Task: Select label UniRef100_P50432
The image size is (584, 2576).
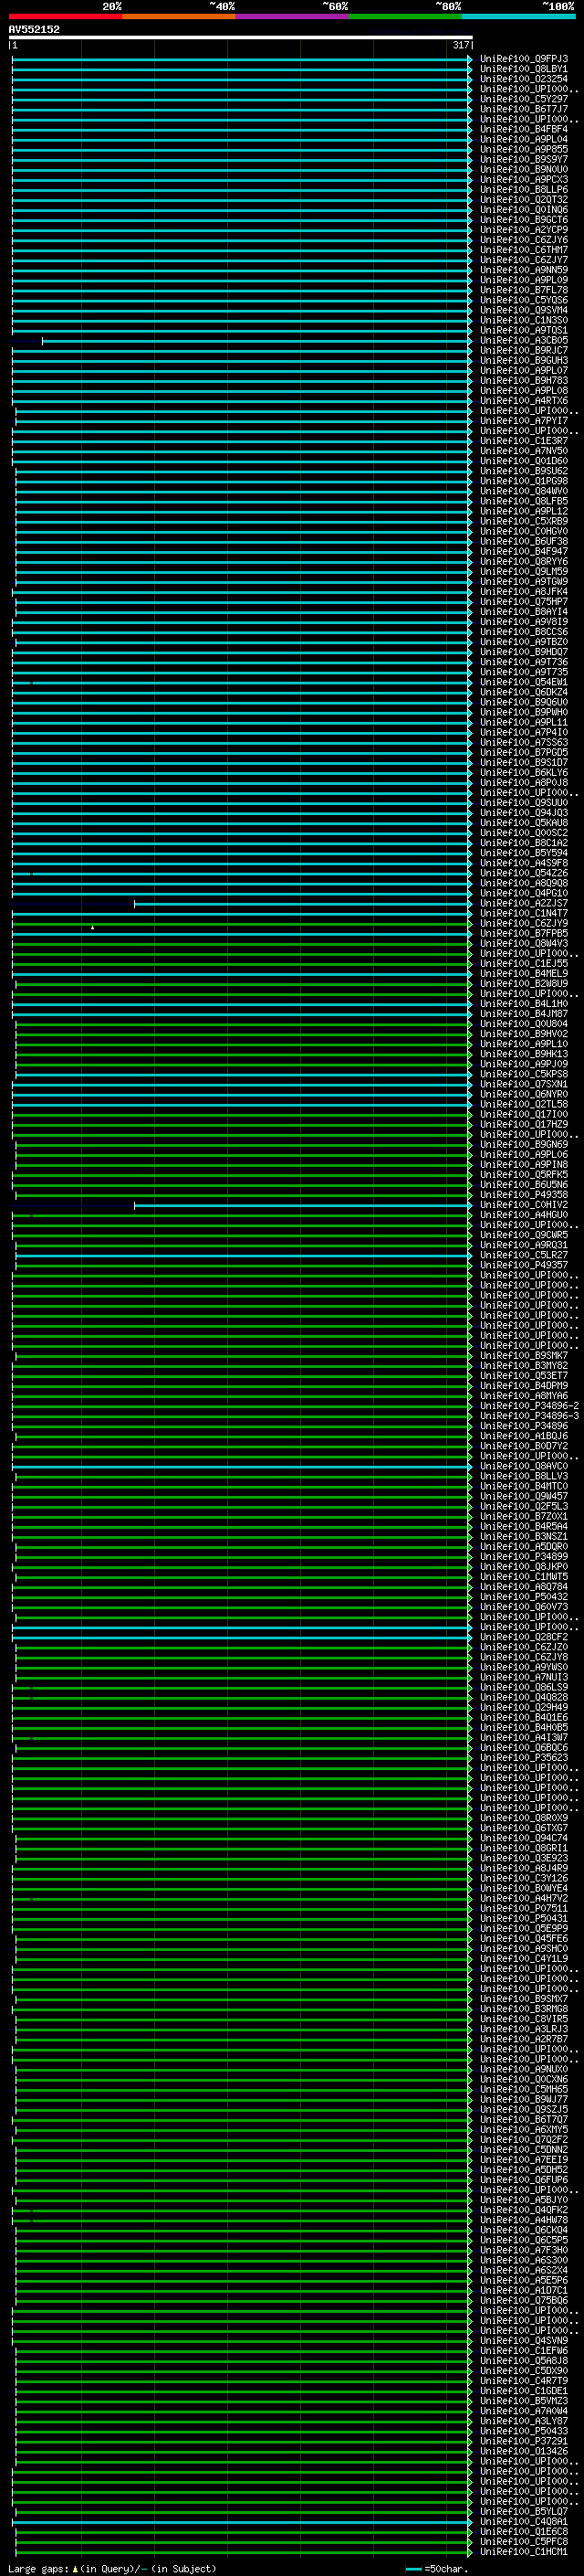Action: (524, 1597)
